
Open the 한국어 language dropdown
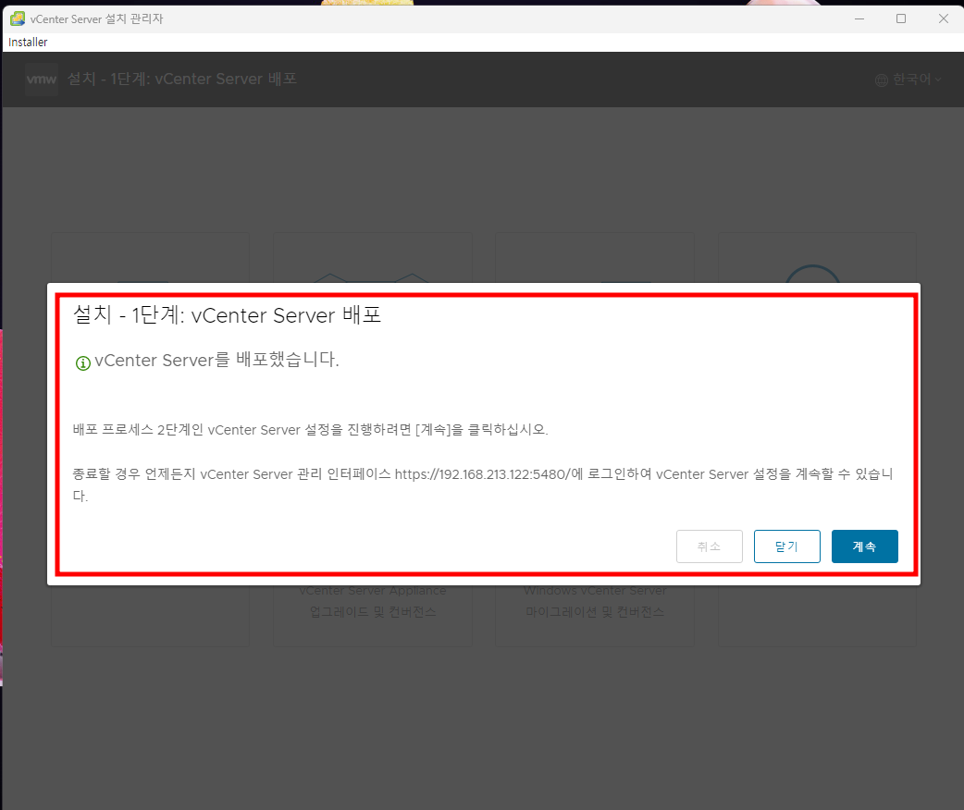pyautogui.click(x=908, y=80)
